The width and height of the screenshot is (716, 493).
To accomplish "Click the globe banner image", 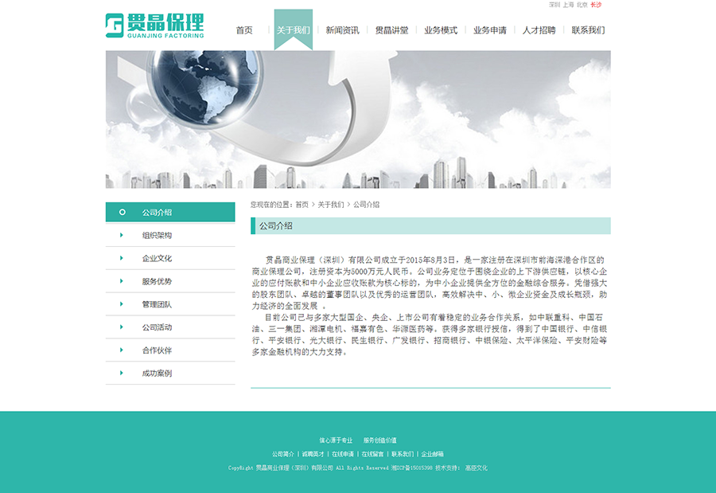I will [358, 119].
